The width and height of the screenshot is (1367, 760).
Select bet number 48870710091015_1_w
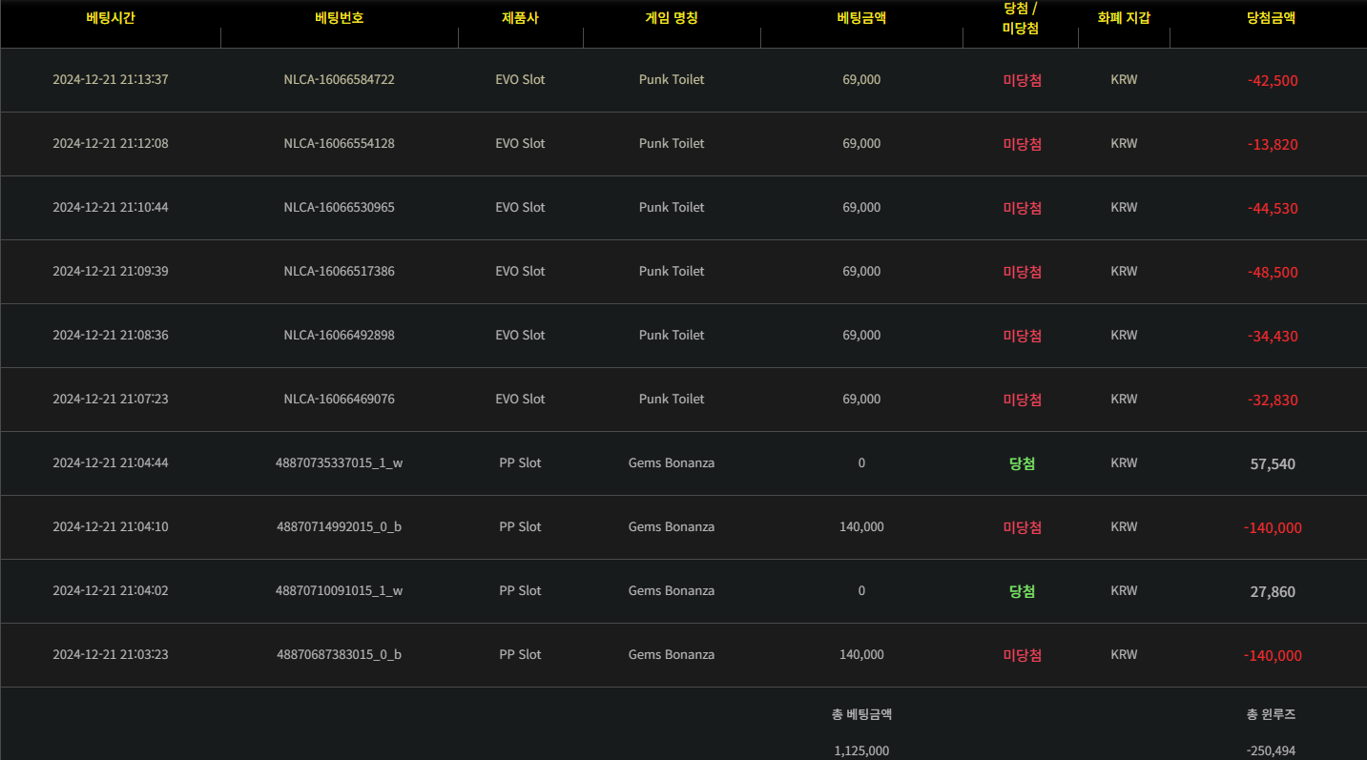339,591
